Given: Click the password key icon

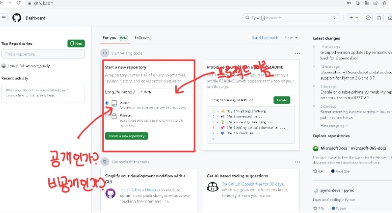Looking at the screenshot, I should [349, 3].
